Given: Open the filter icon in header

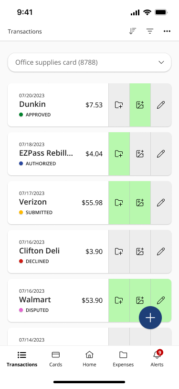Looking at the screenshot, I should pos(150,31).
